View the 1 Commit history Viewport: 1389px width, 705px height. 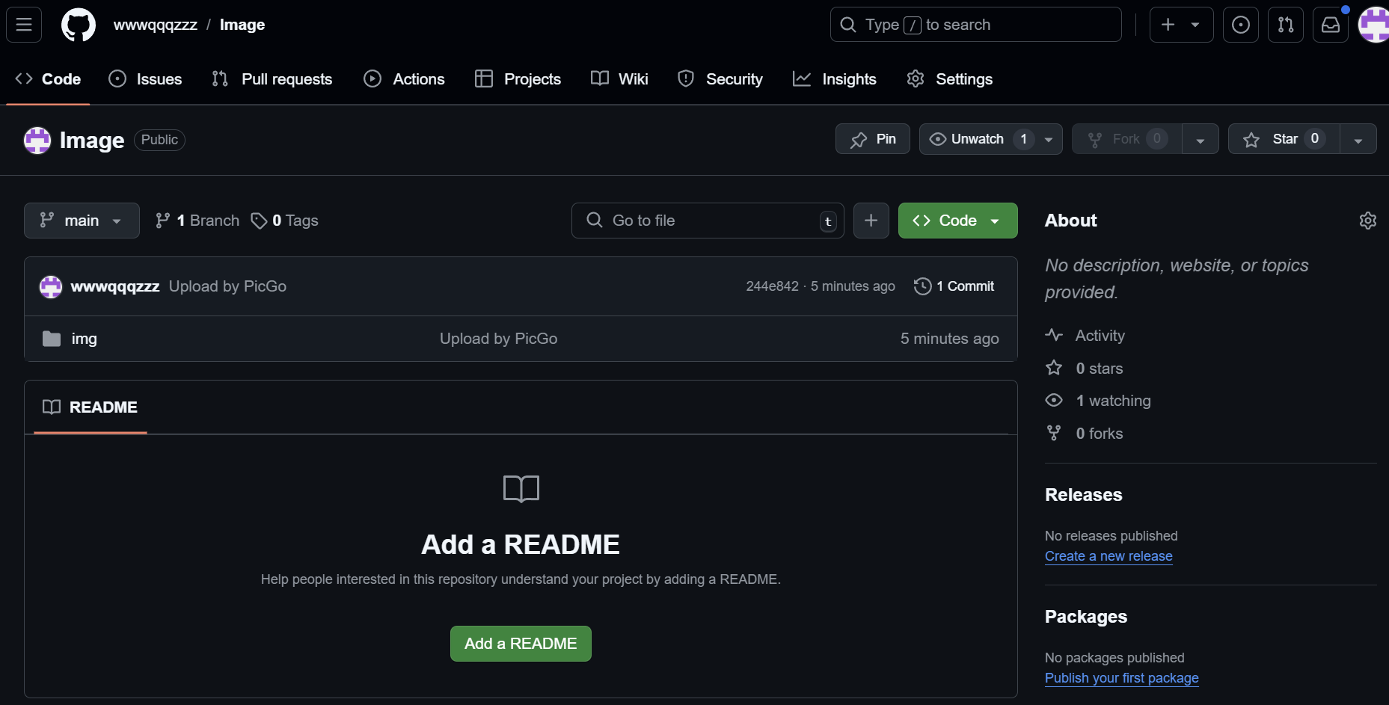pyautogui.click(x=954, y=286)
